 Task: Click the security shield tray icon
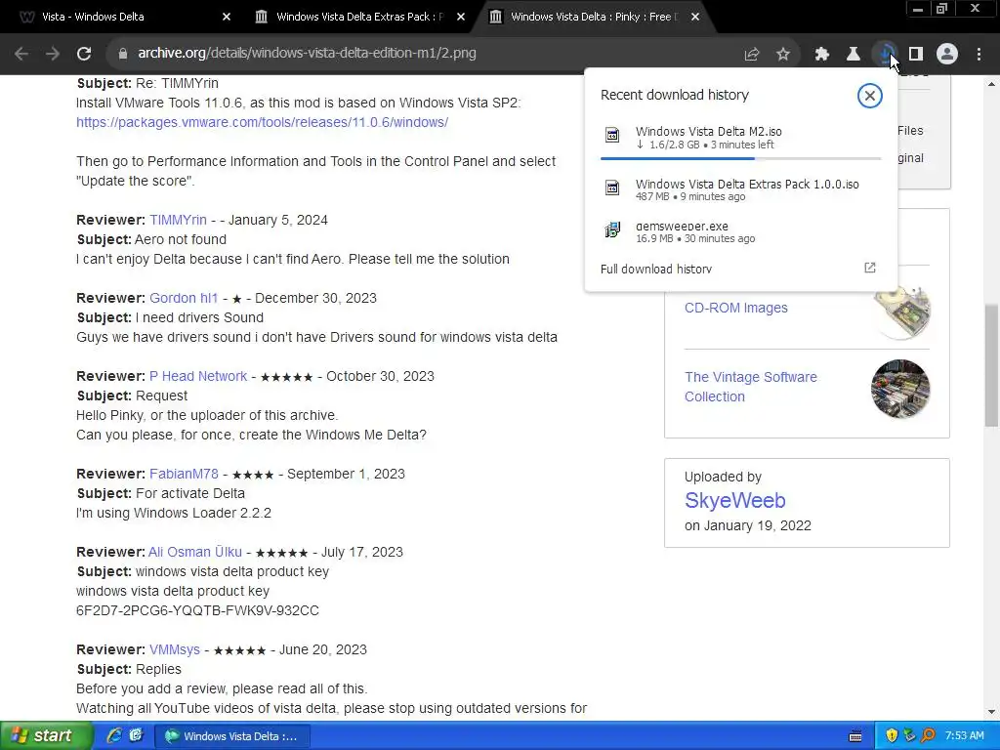pos(892,736)
